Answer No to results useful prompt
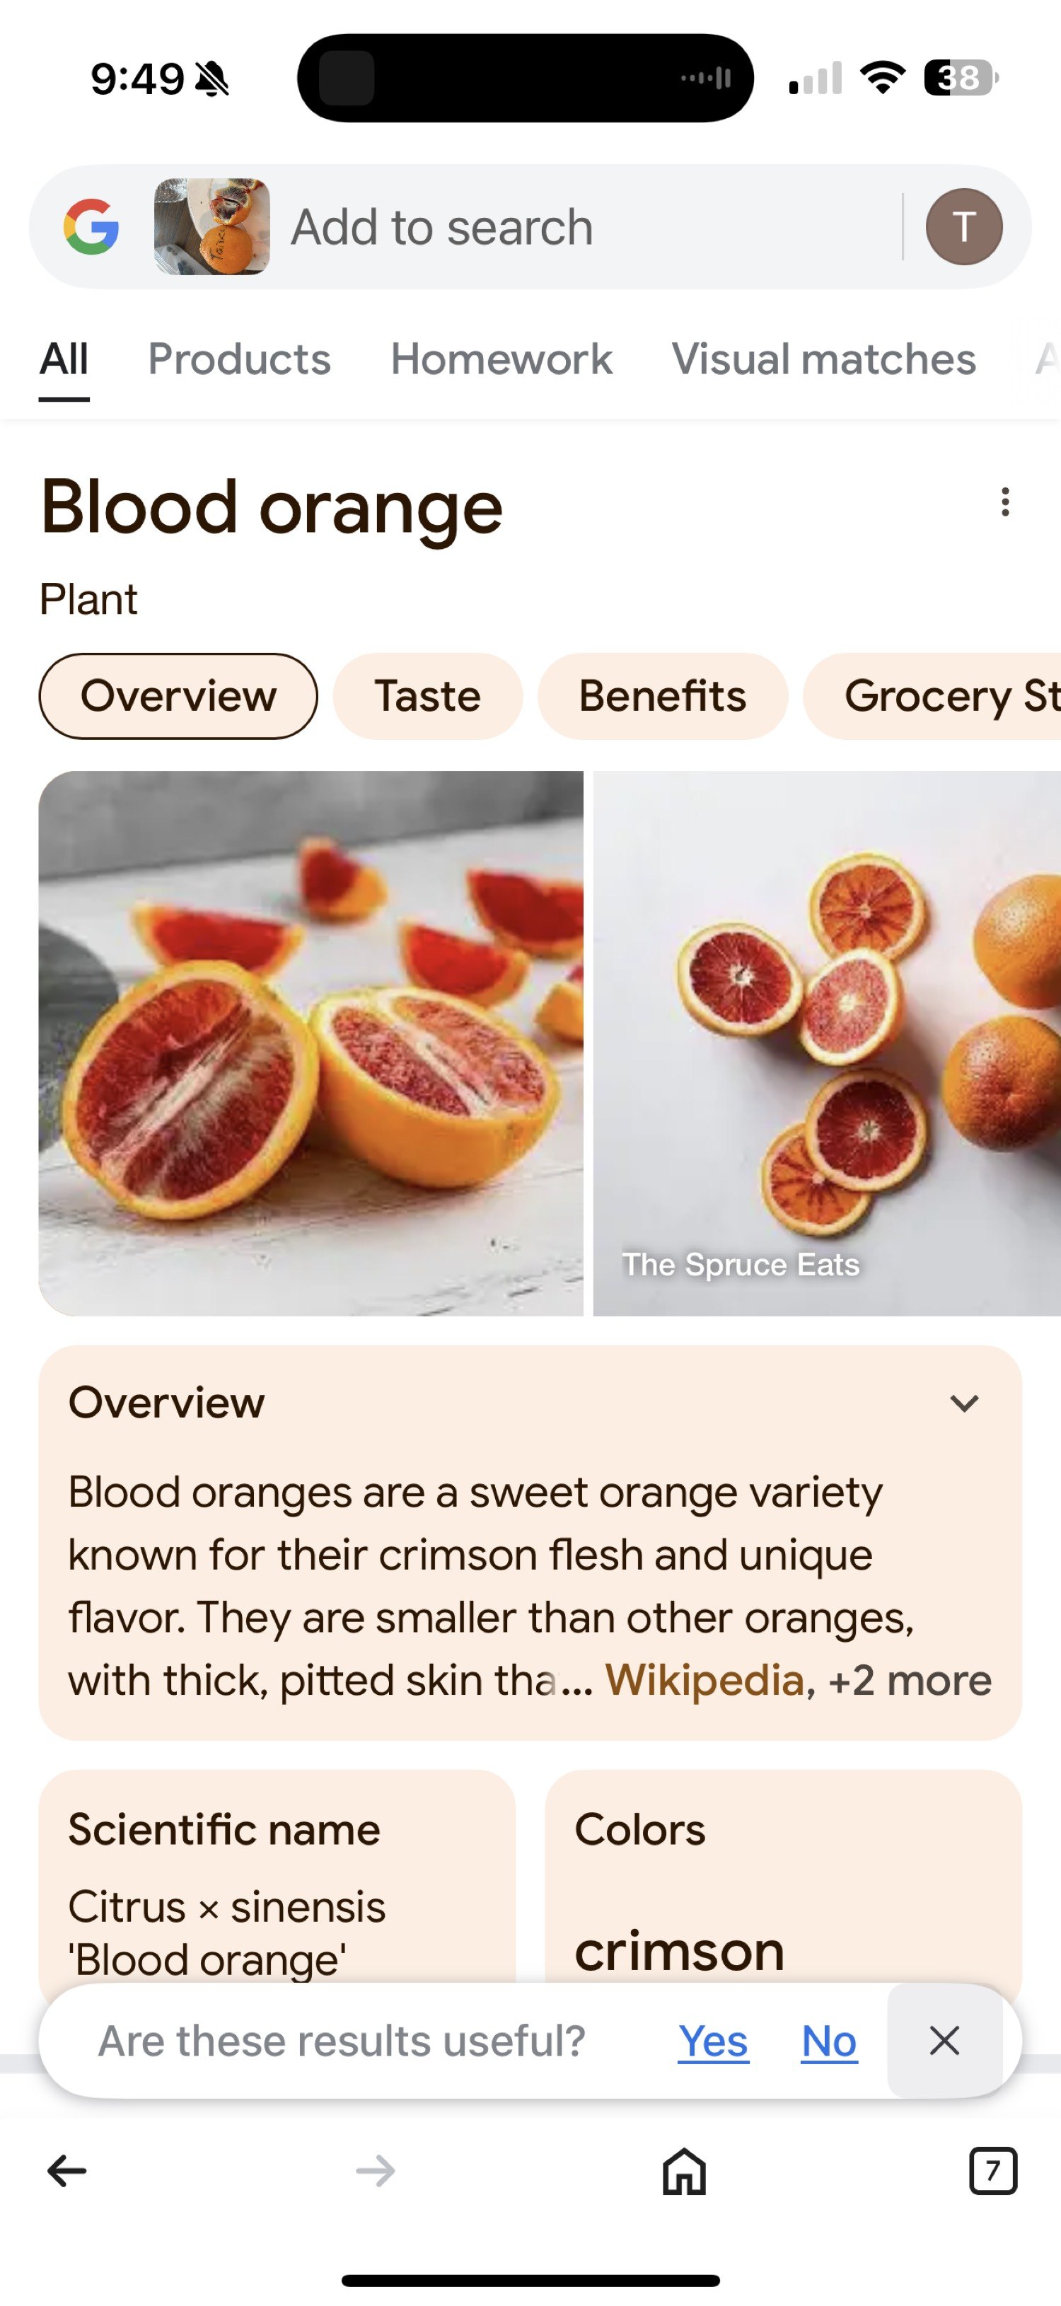This screenshot has height=2306, width=1061. pyautogui.click(x=829, y=2041)
